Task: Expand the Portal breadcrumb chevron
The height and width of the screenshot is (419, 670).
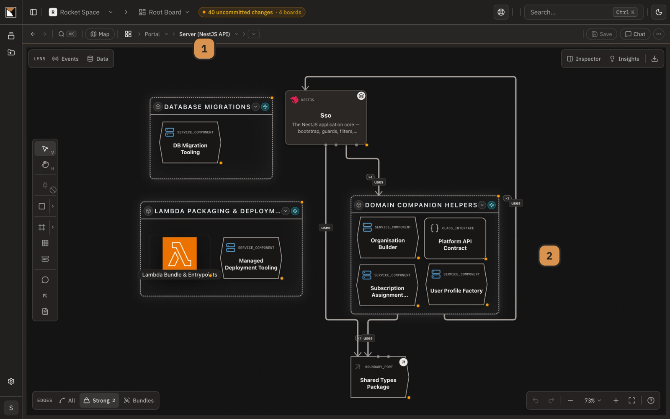Action: coord(166,34)
